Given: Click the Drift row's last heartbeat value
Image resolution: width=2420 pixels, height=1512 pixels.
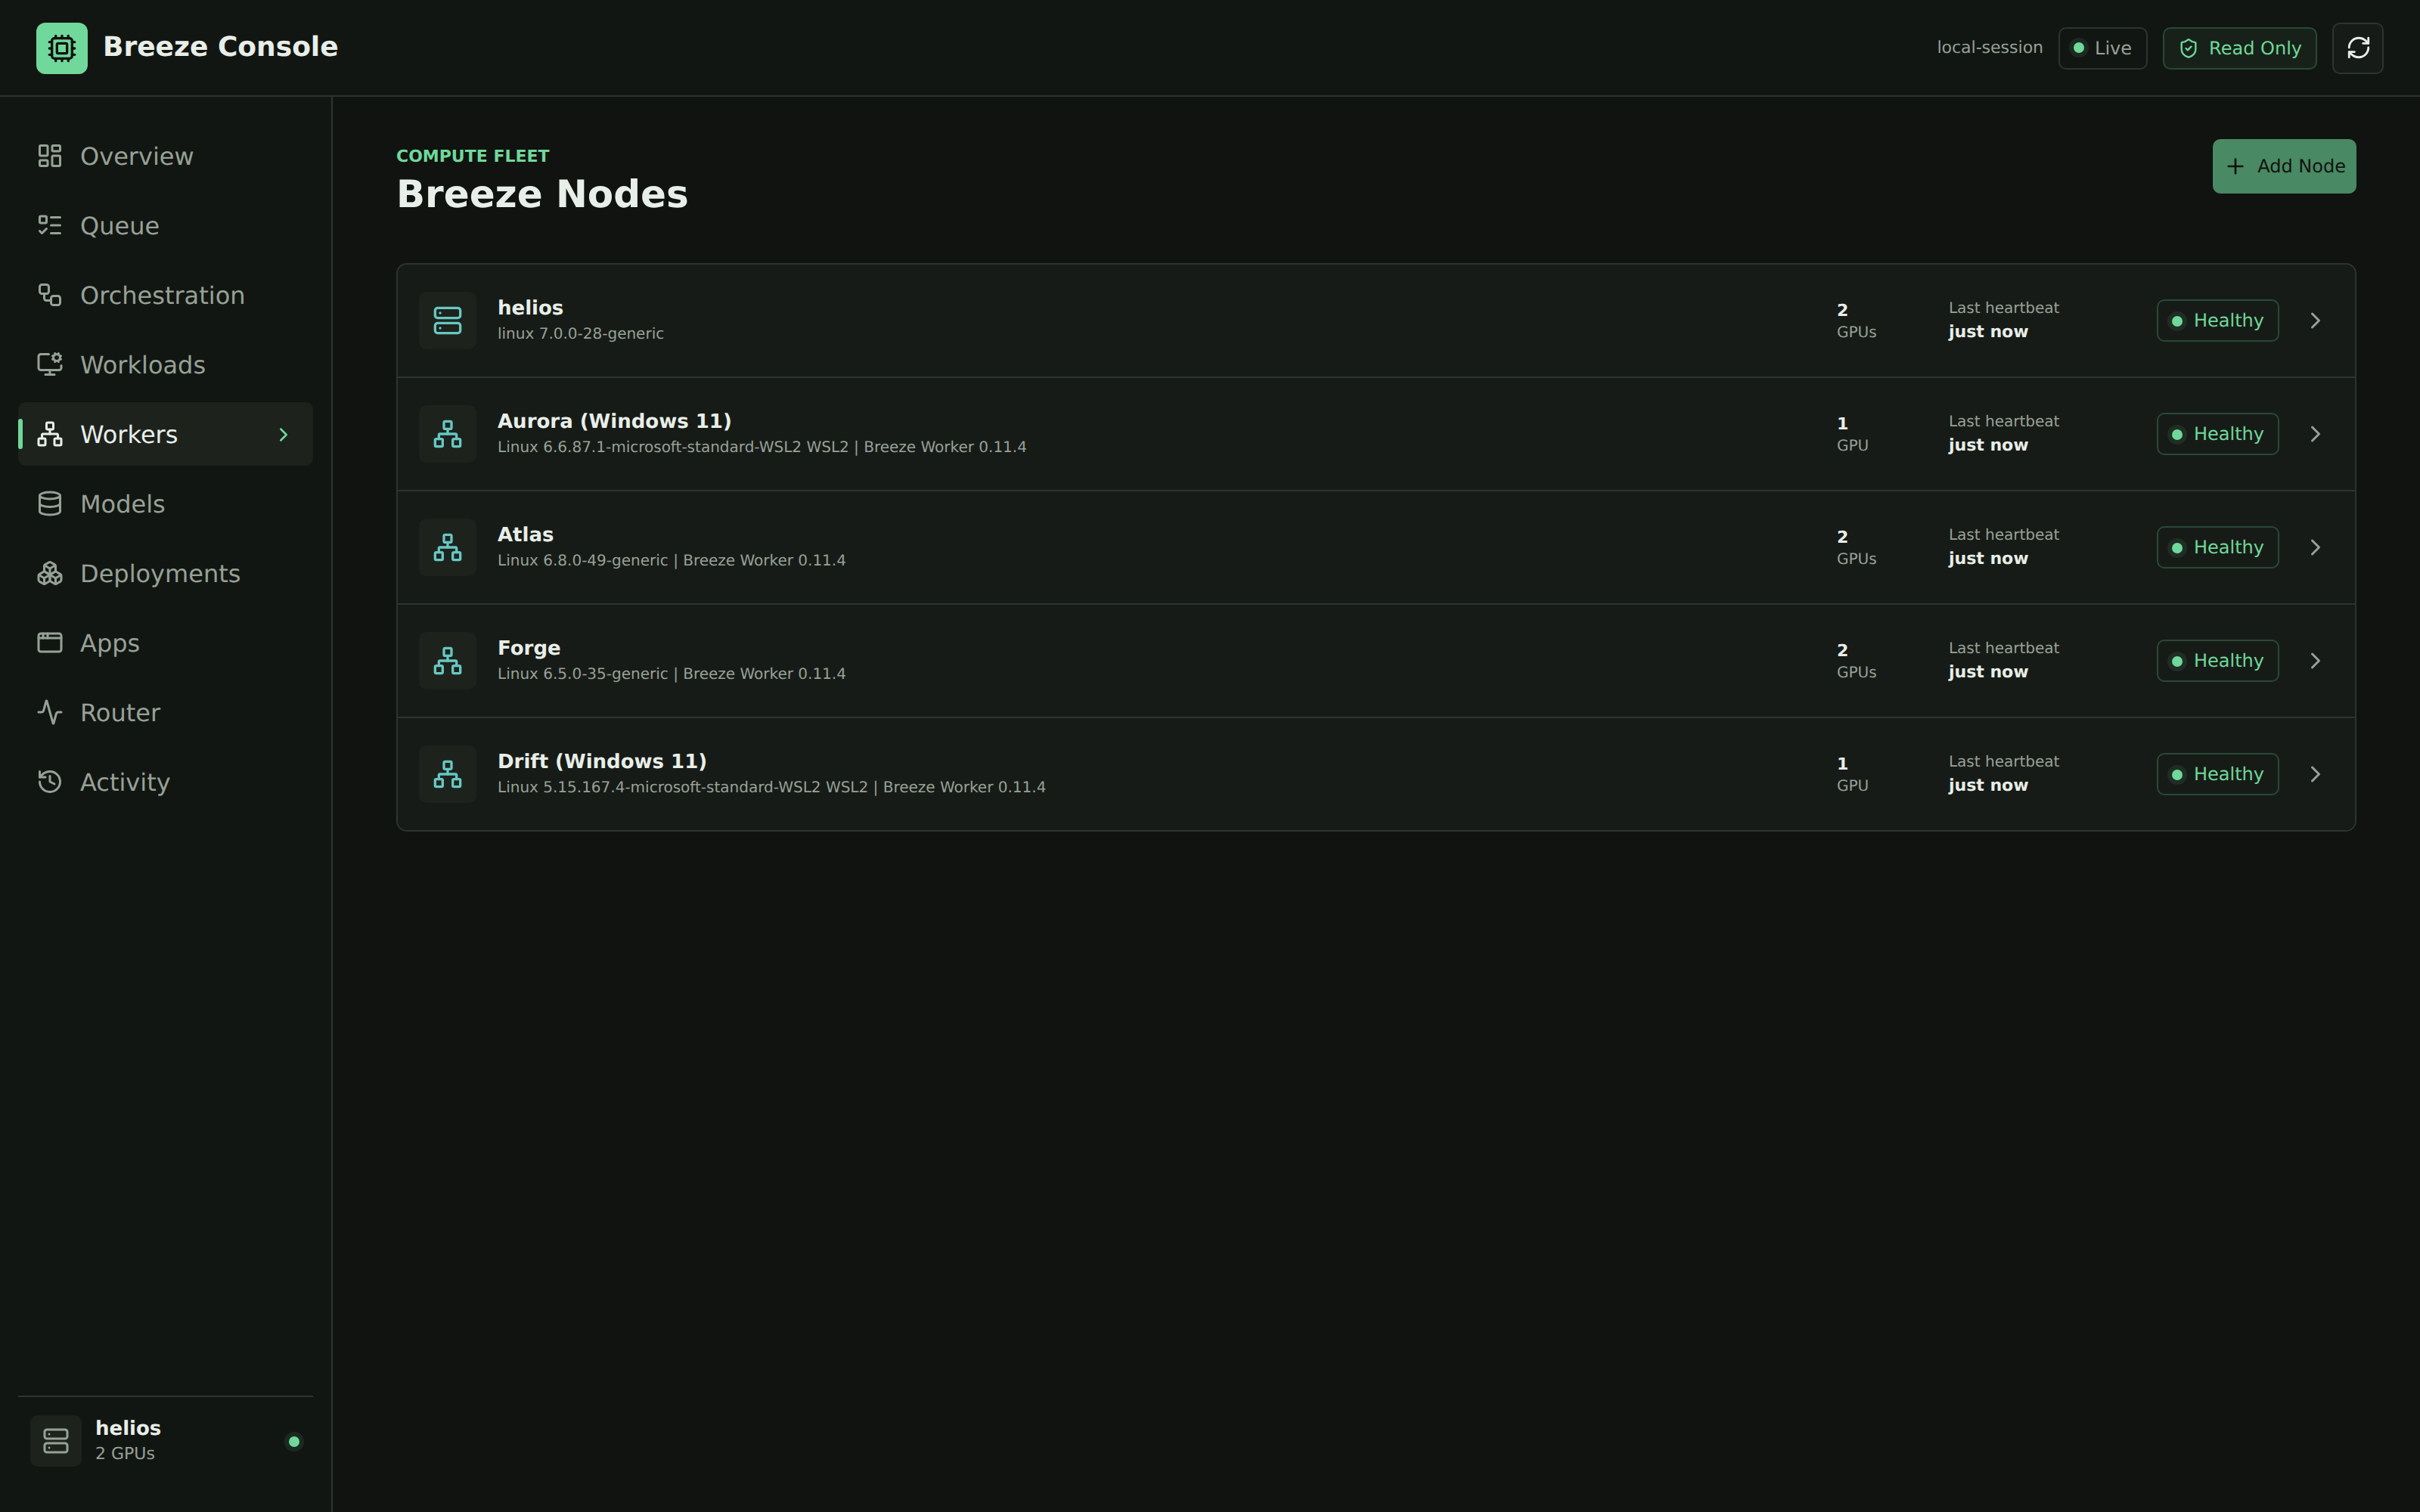Looking at the screenshot, I should [x=1988, y=785].
